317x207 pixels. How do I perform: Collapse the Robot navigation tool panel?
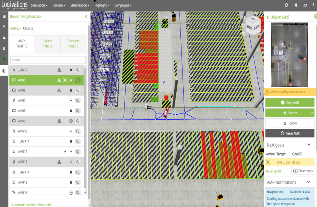pyautogui.click(x=86, y=16)
